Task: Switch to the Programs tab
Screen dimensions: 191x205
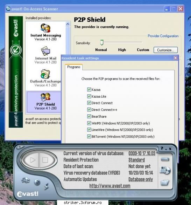Action: click(74, 67)
